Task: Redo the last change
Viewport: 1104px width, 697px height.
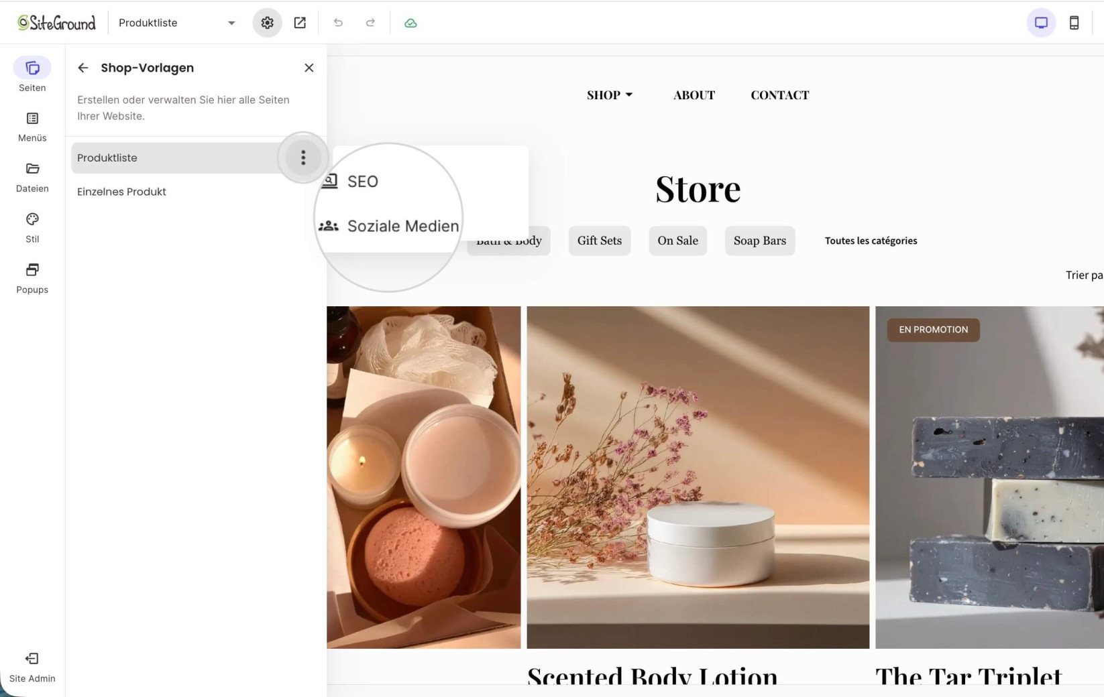Action: (x=370, y=23)
